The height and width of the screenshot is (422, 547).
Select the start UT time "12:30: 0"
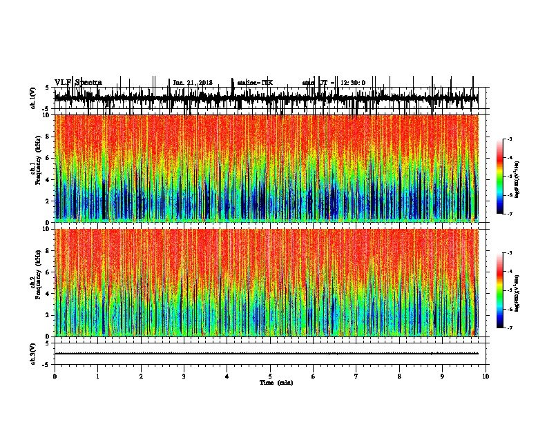pos(353,83)
